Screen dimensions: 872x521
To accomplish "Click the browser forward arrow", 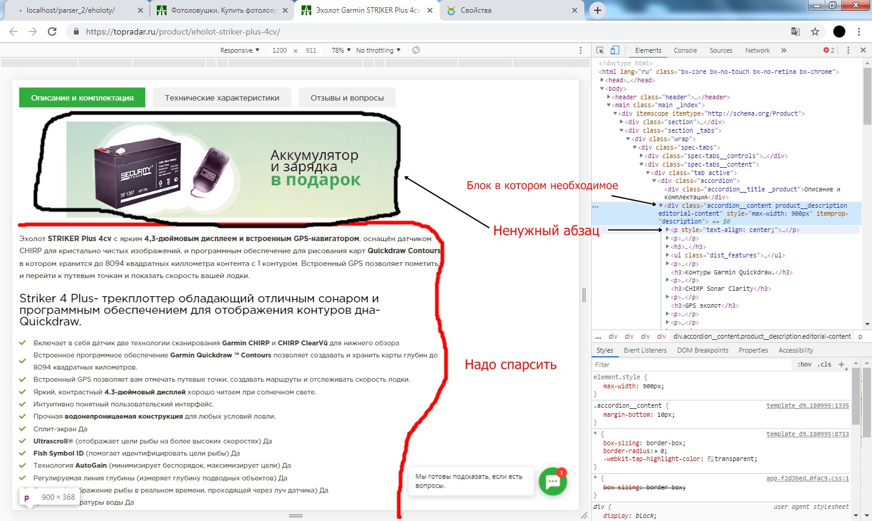I will click(33, 32).
